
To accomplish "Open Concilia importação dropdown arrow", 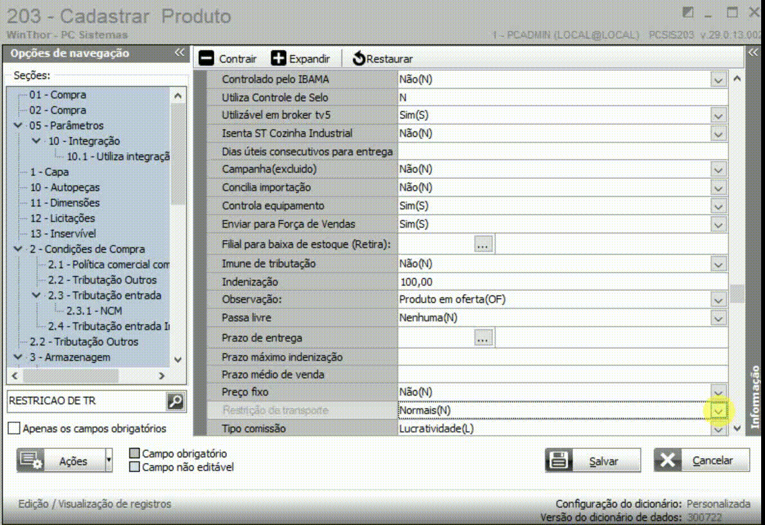I will tap(718, 188).
